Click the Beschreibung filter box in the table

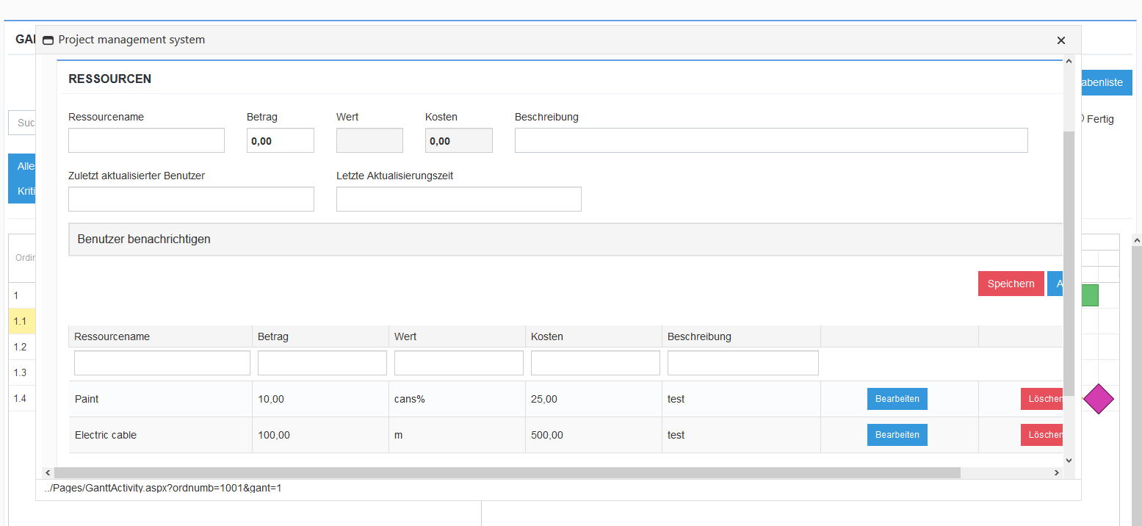743,363
